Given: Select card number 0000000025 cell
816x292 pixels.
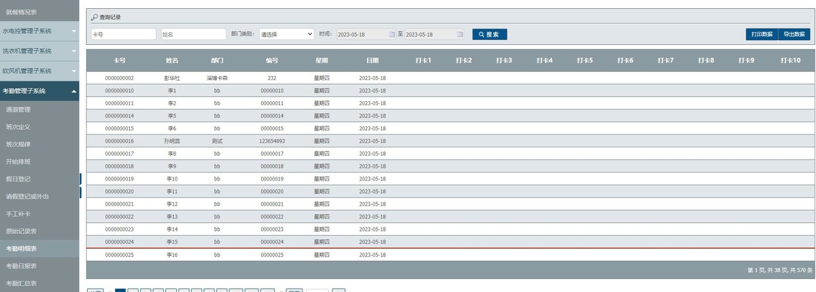Looking at the screenshot, I should point(120,255).
